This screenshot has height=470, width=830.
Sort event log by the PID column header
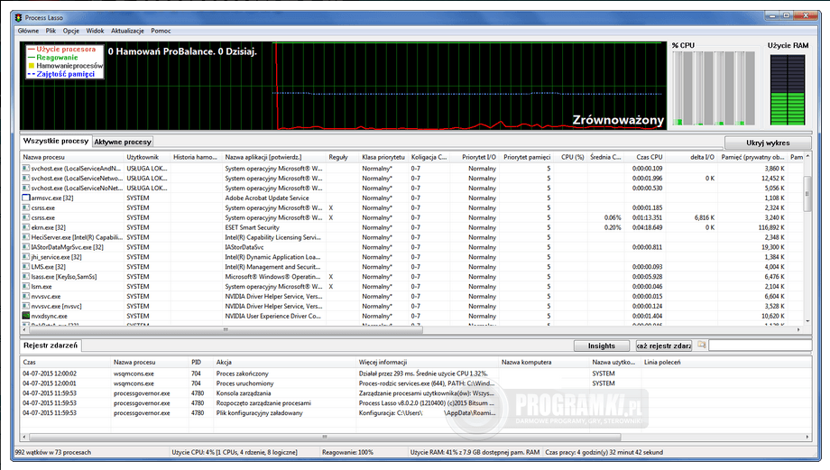(201, 362)
